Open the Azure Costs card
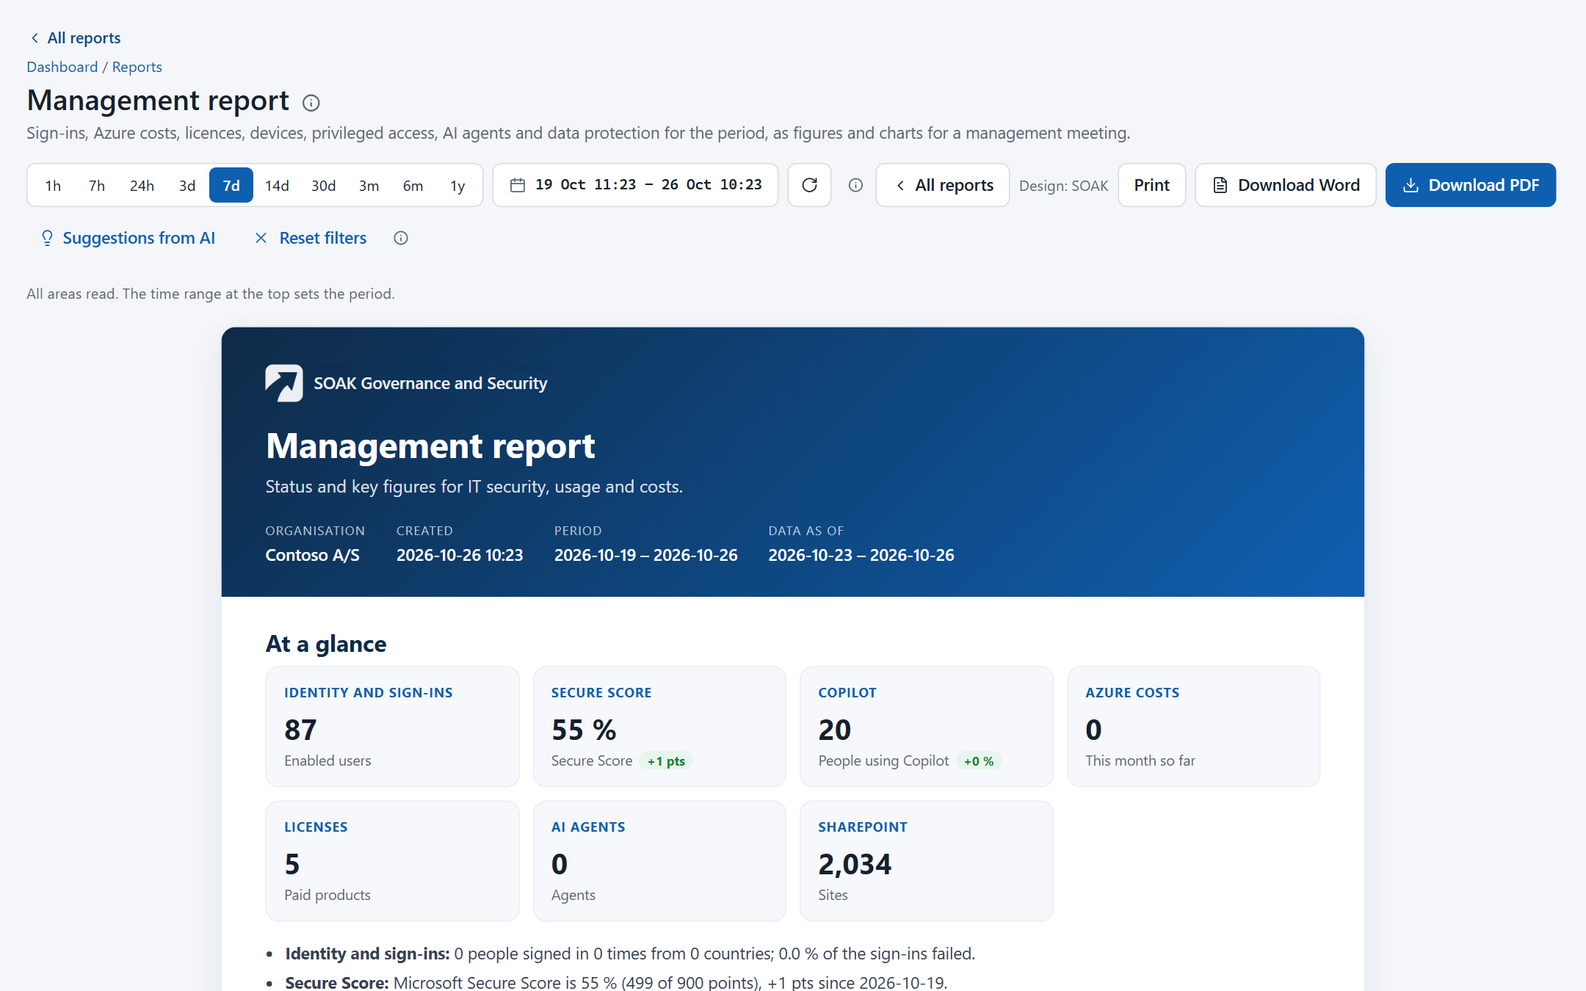The image size is (1586, 991). click(x=1194, y=727)
